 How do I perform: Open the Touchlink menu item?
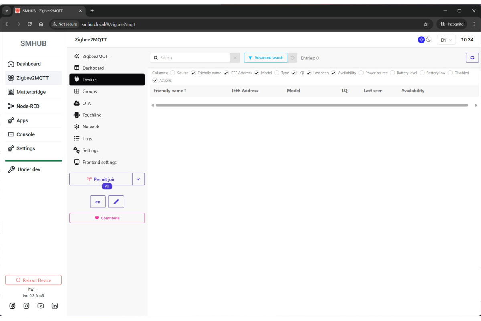[x=92, y=115]
